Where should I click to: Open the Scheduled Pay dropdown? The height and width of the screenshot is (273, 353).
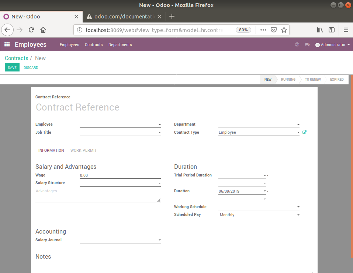[259, 215]
